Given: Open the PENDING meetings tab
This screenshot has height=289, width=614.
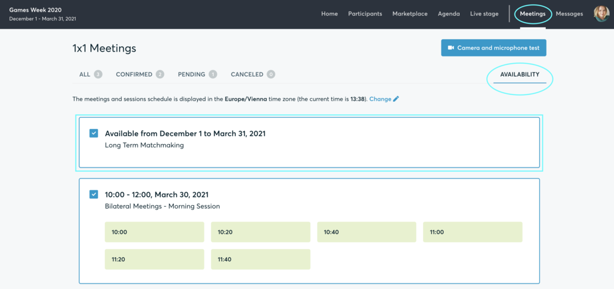Looking at the screenshot, I should 197,74.
